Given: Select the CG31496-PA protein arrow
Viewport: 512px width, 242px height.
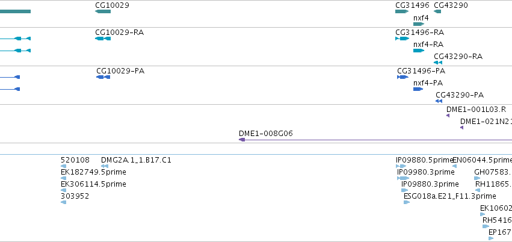Looking at the screenshot, I should [403, 77].
